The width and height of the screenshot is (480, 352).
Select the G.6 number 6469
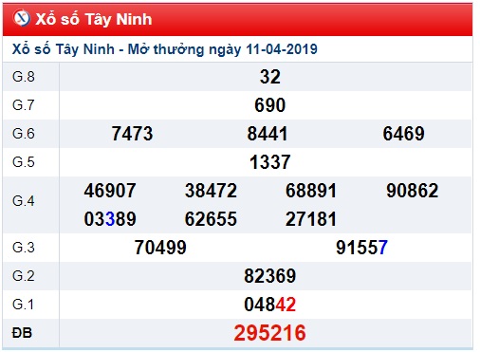(x=403, y=134)
